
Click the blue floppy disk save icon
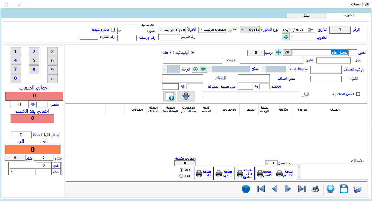[x=344, y=189]
